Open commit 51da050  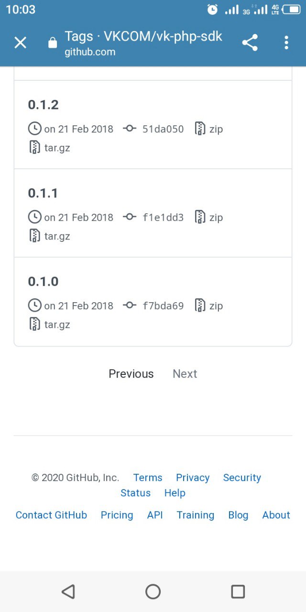coord(163,129)
